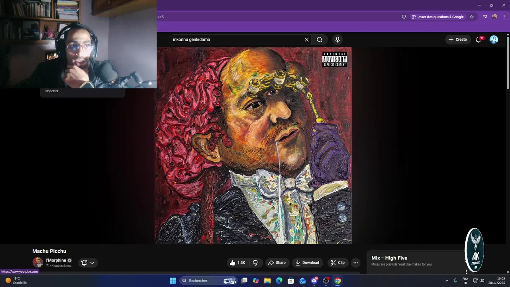Clip the video with scissors button
510x287 pixels.
pyautogui.click(x=337, y=263)
